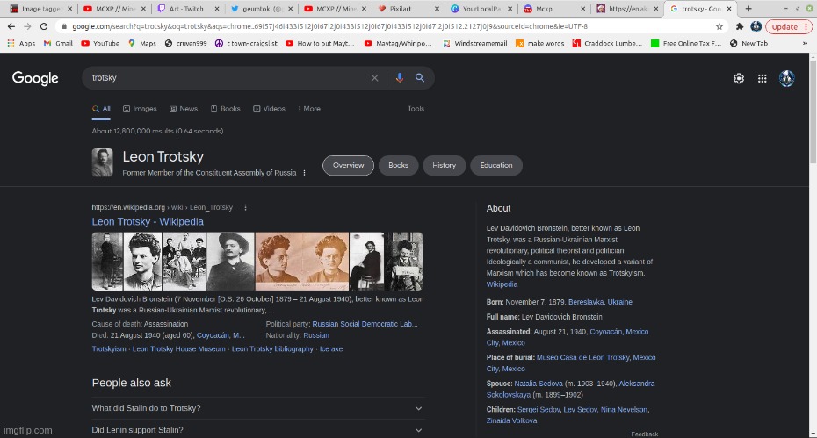817x438 pixels.
Task: Click the Chrome Update button
Action: (788, 26)
